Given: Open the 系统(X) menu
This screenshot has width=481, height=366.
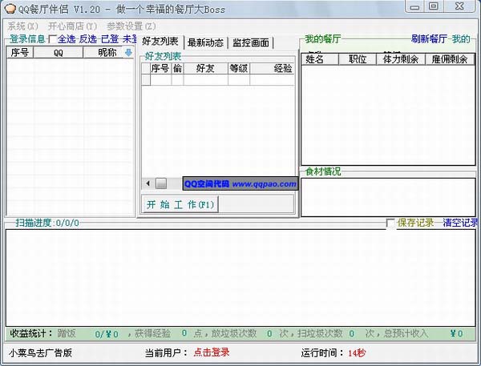Looking at the screenshot, I should coord(22,26).
